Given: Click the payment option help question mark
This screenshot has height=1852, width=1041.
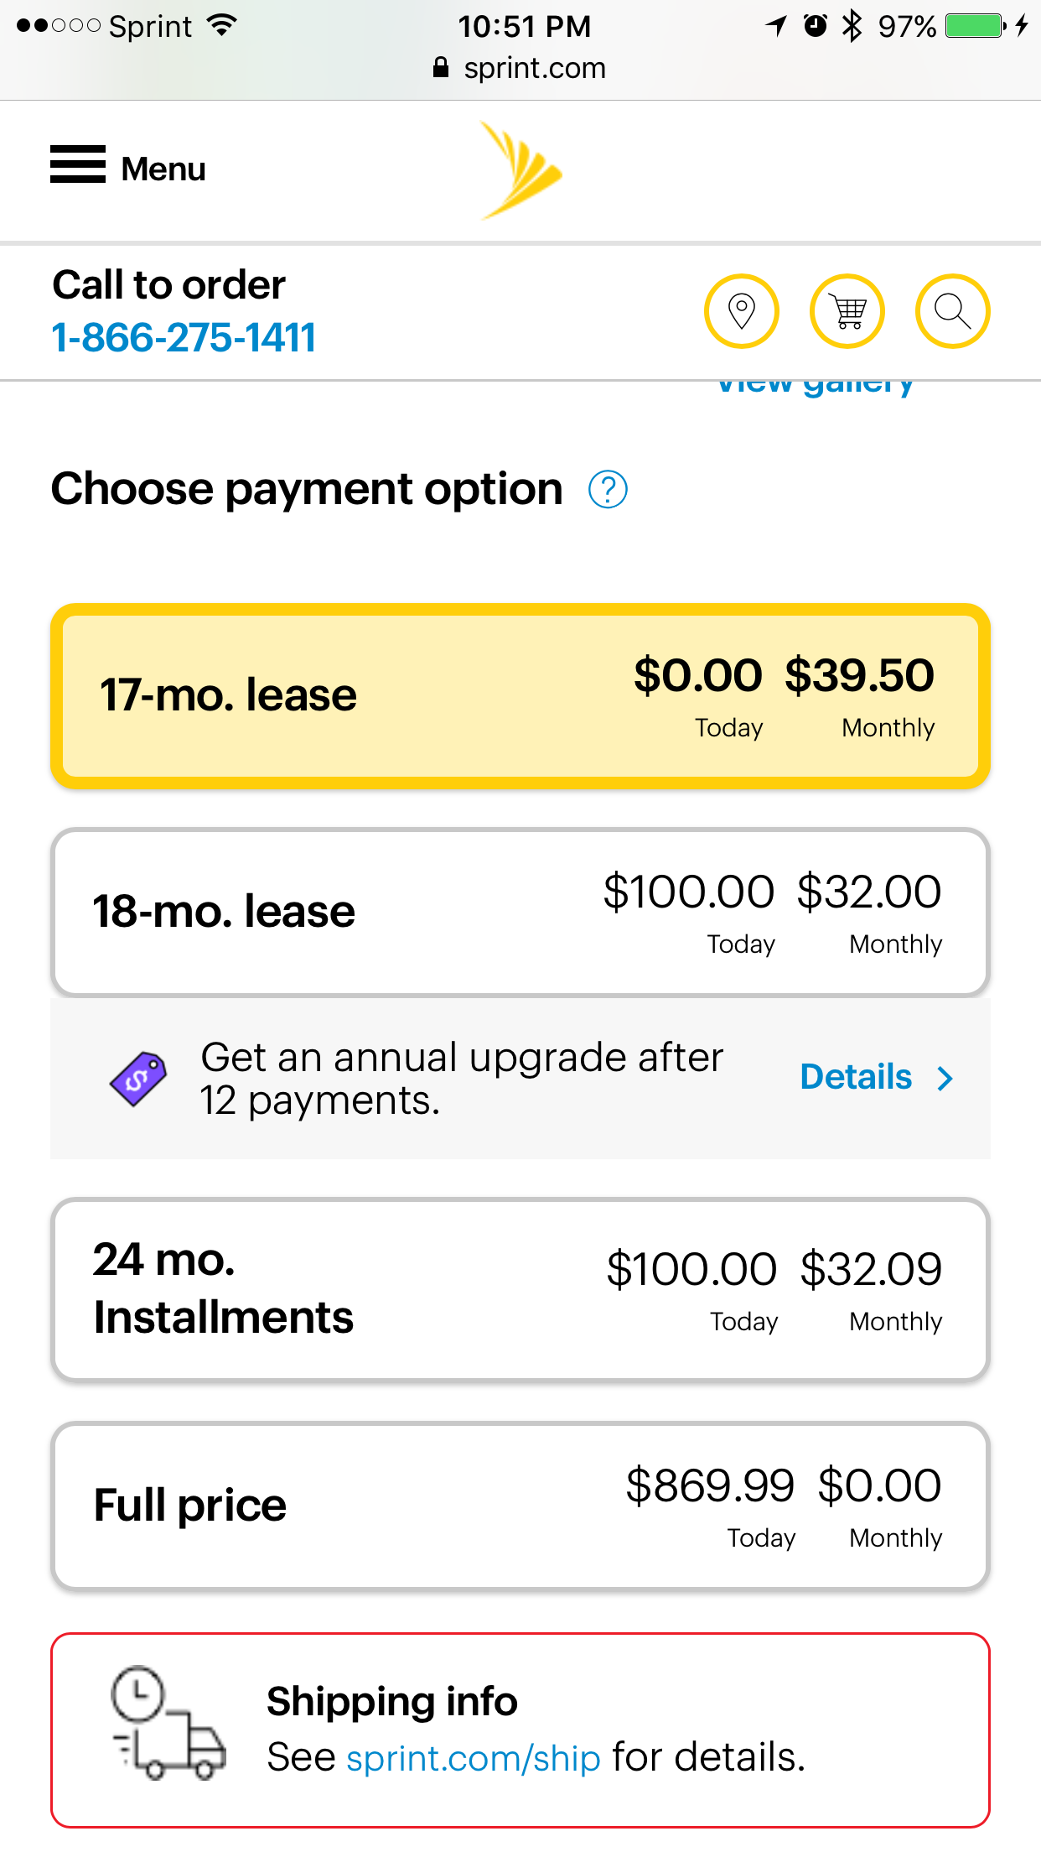Looking at the screenshot, I should pos(608,489).
